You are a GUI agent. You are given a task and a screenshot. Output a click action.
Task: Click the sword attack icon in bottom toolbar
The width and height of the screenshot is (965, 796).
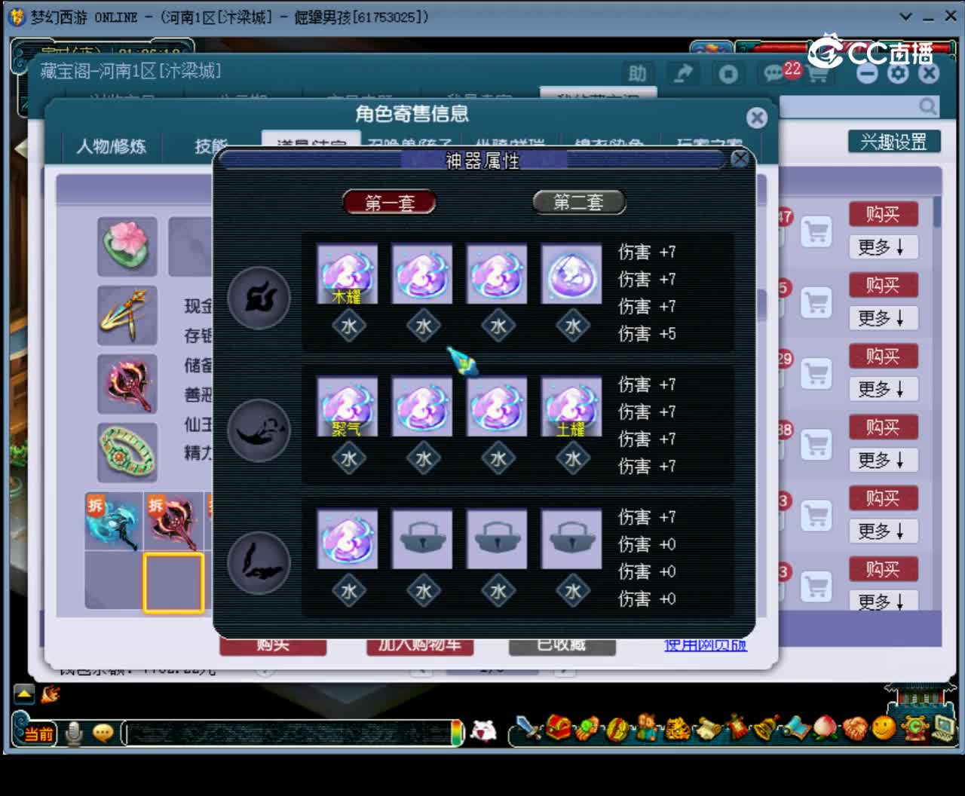[x=528, y=729]
